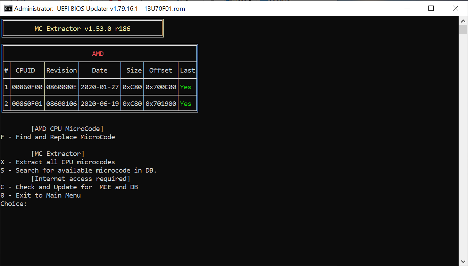Click the date 2020-01-27
Image resolution: width=468 pixels, height=266 pixels.
[100, 87]
